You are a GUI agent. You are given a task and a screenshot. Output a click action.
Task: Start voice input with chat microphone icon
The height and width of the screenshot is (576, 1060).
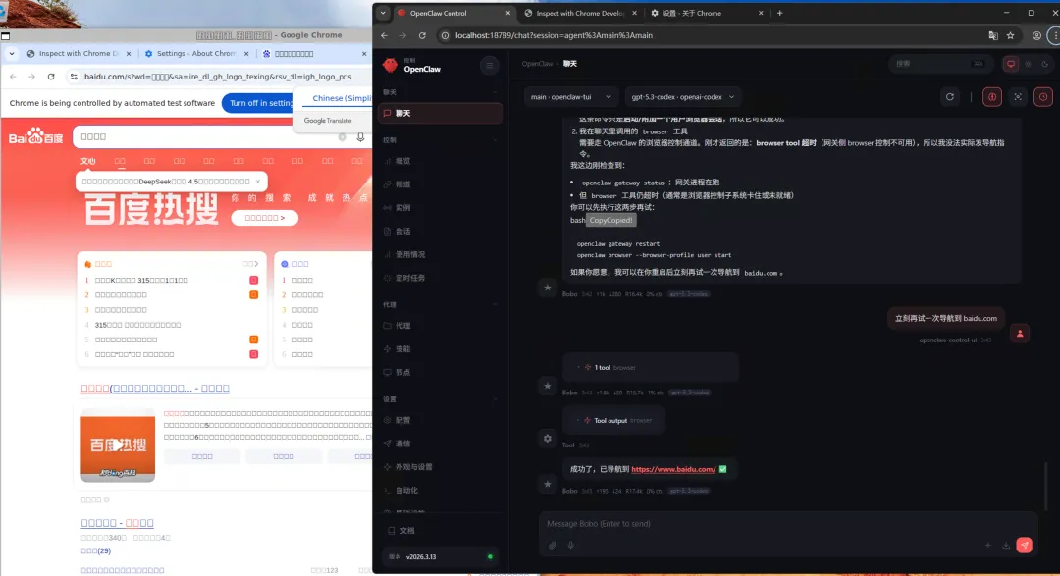[570, 545]
